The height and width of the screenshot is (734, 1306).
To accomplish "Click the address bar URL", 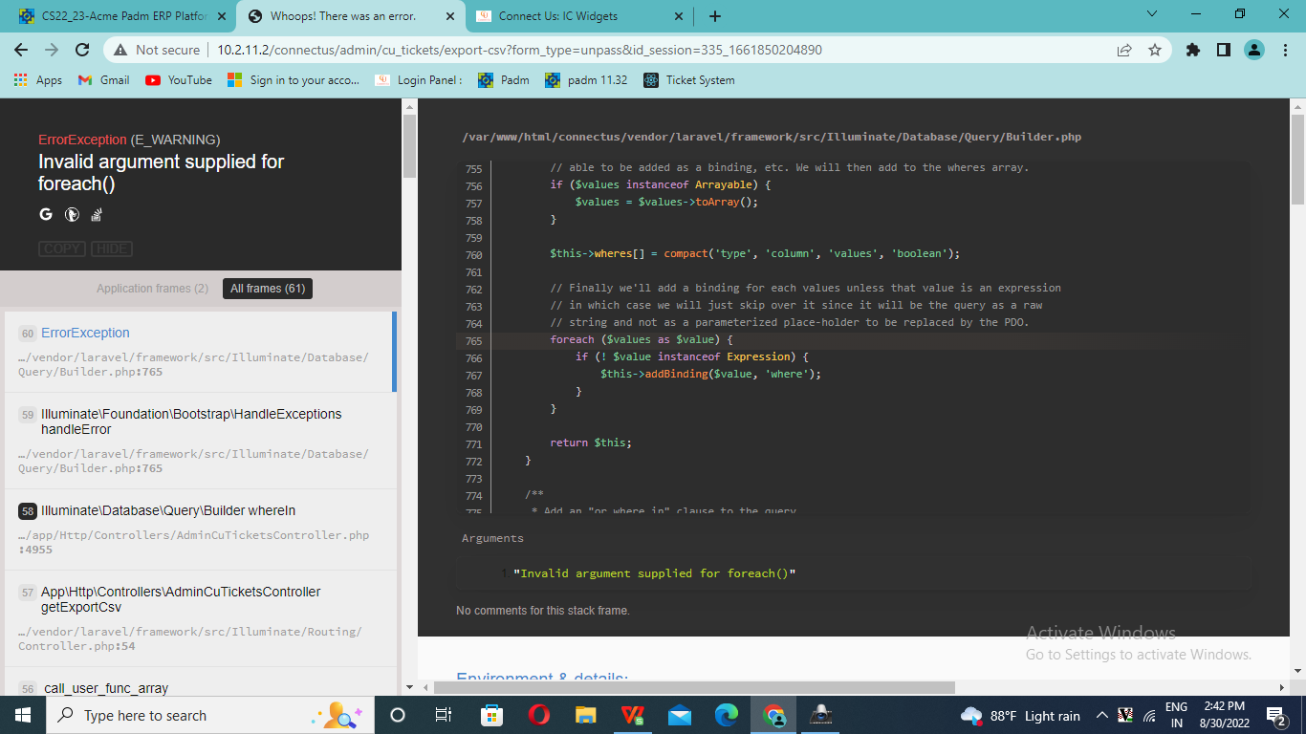I will [x=519, y=50].
